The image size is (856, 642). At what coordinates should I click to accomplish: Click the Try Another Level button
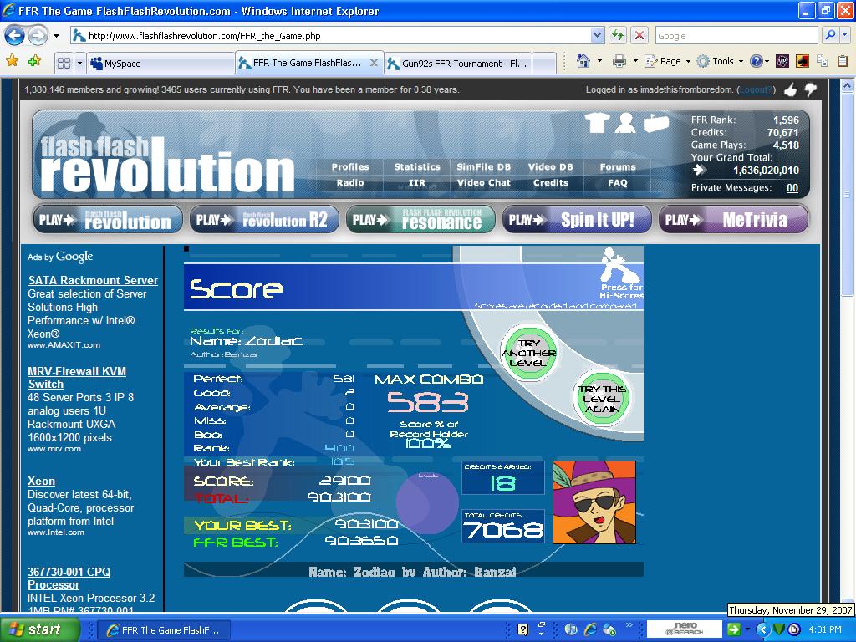click(528, 354)
